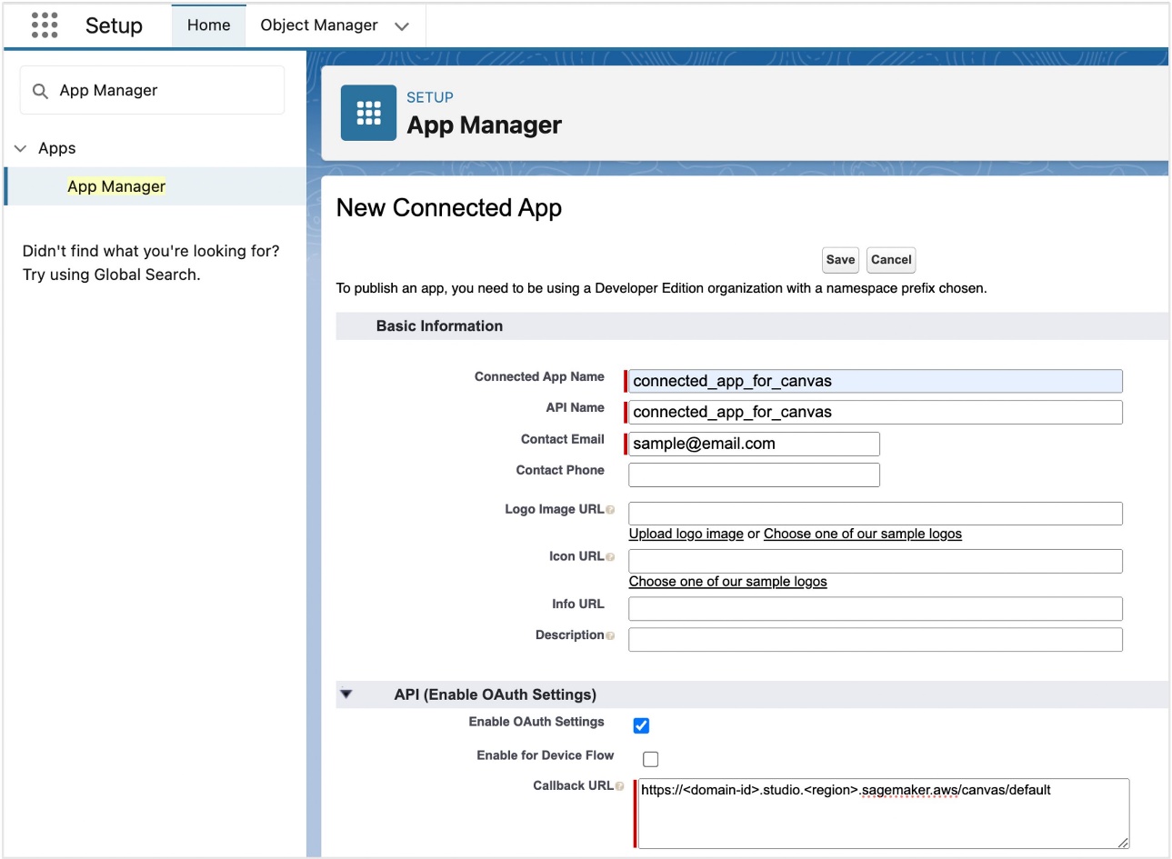Open the Object Manager dropdown chevron
1172x859 pixels.
[402, 26]
